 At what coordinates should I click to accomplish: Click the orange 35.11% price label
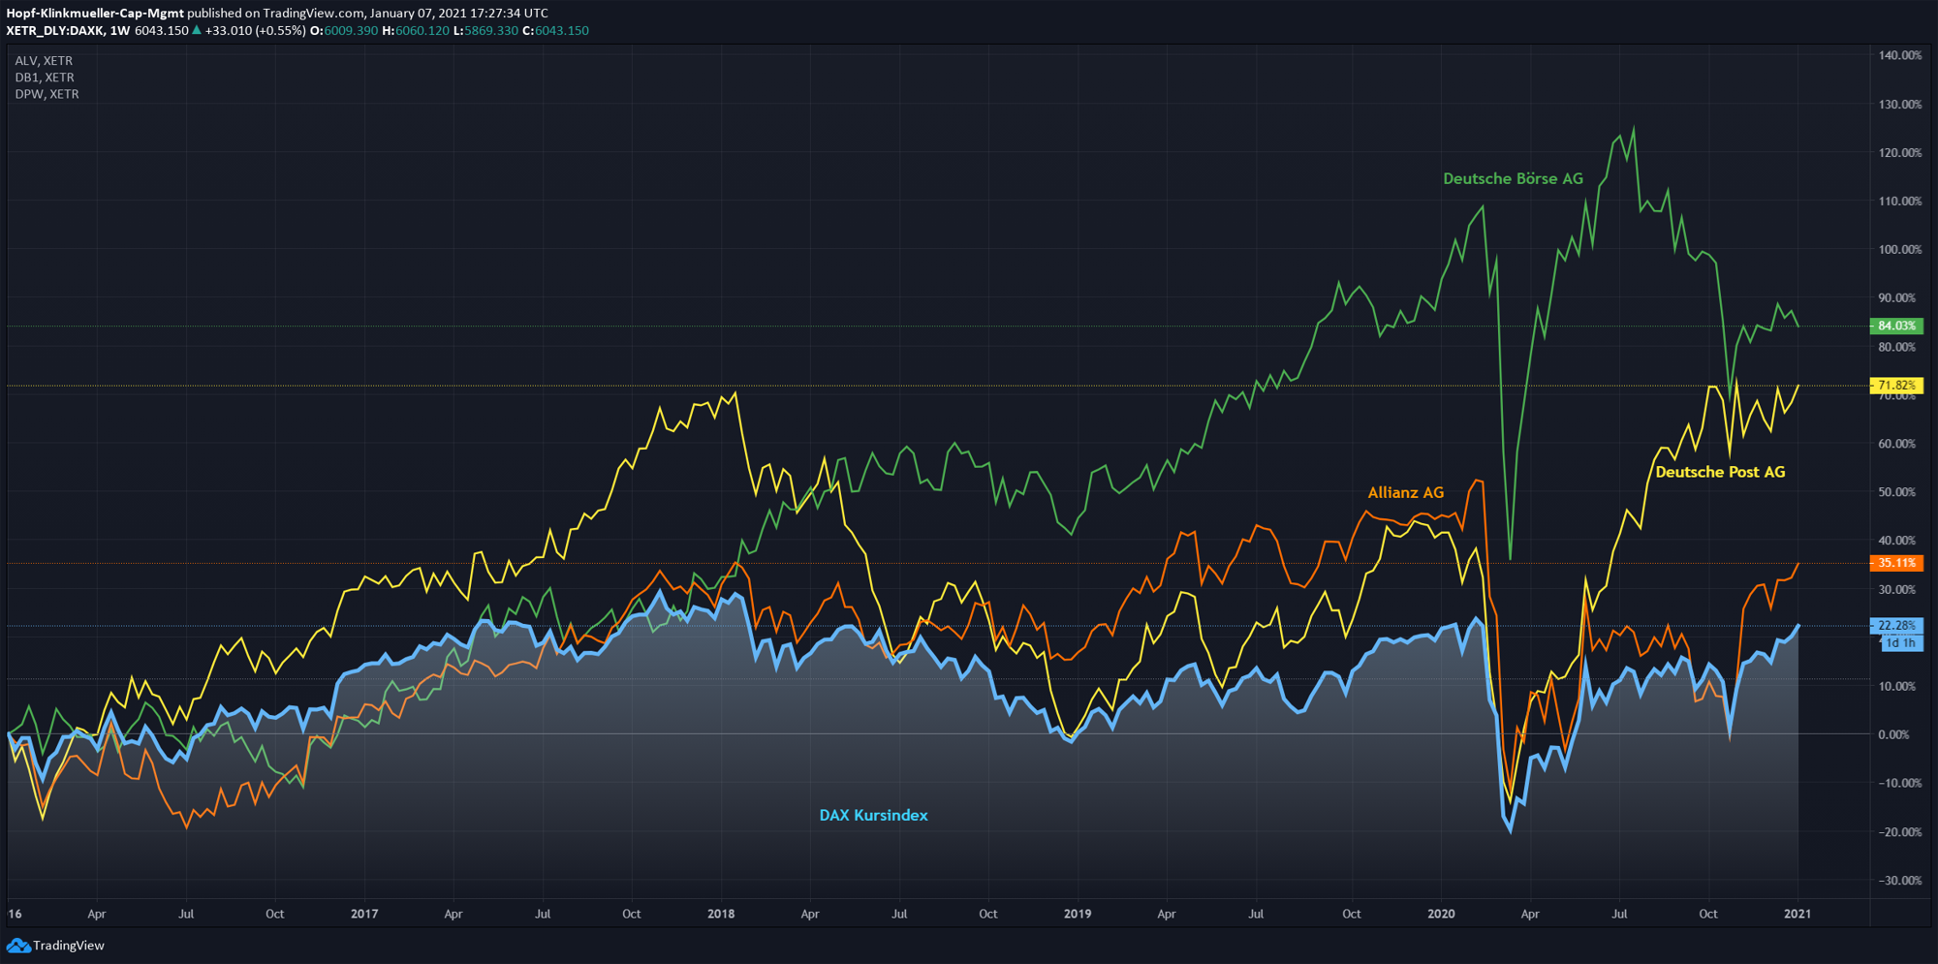click(1896, 563)
